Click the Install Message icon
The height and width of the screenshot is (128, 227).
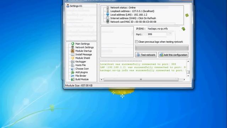(73, 54)
